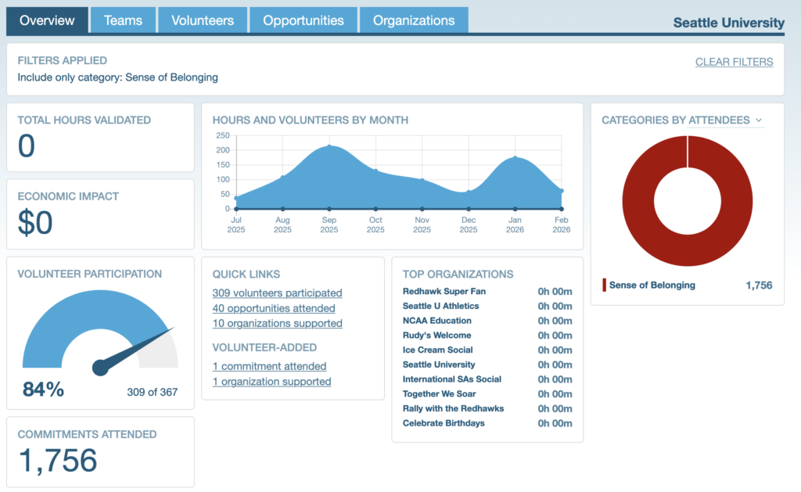Select Rudy's Welcome organization row

click(436, 336)
